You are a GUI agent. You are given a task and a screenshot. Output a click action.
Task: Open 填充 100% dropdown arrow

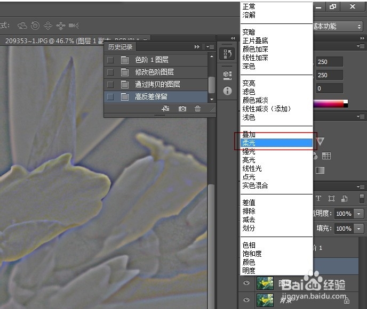click(359, 229)
